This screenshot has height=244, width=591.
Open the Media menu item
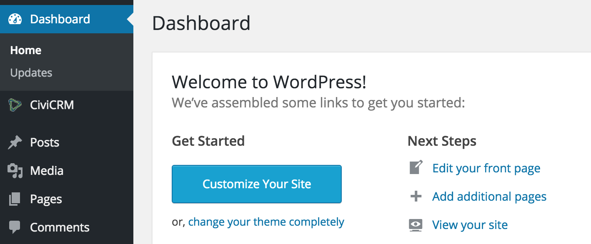46,170
